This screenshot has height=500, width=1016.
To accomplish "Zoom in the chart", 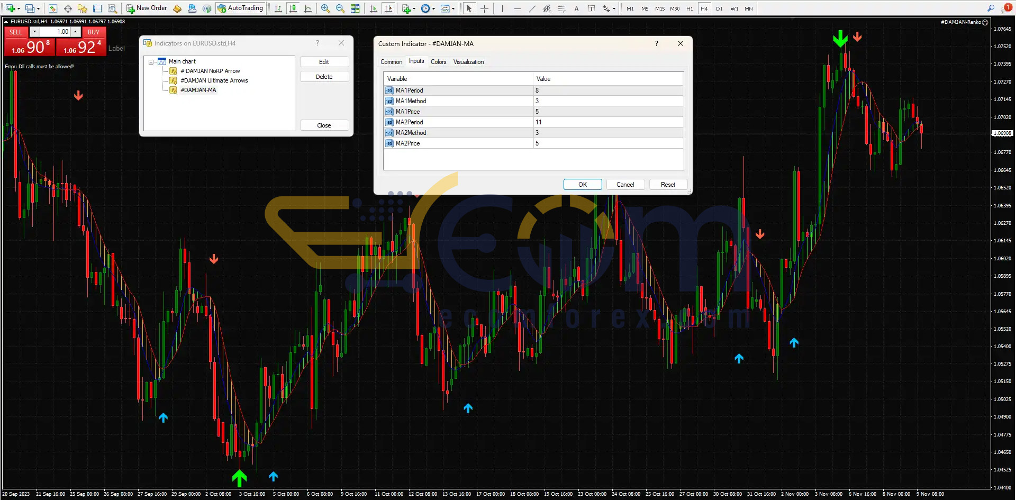I will tap(325, 8).
